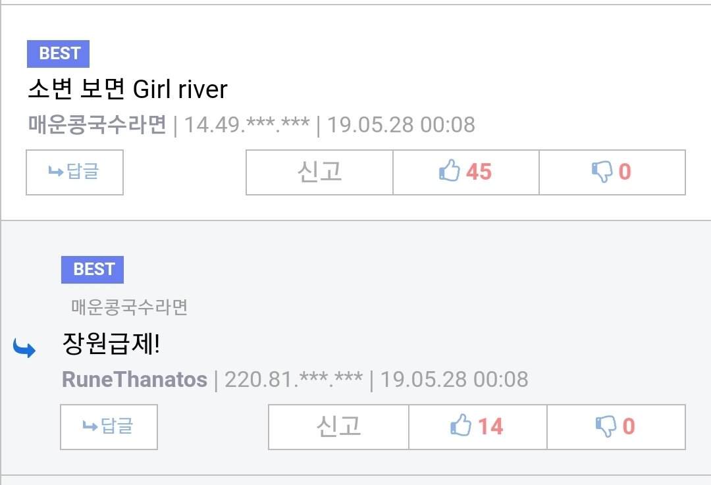The image size is (711, 485).
Task: Click the timestamp on 매운콩국수라면's comment
Action: pyautogui.click(x=401, y=124)
